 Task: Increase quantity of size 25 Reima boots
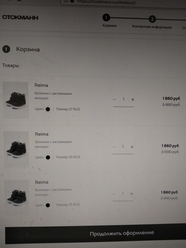tap(132, 194)
